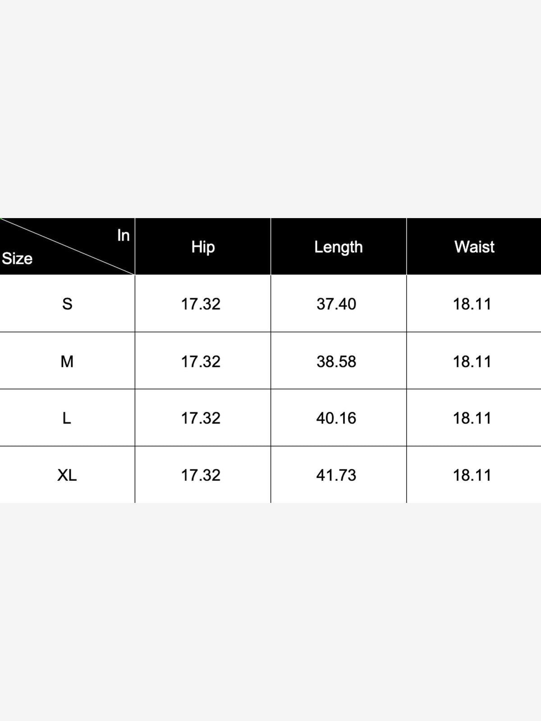This screenshot has width=541, height=721.
Task: Click the hip value 17.32 in L row
Action: coord(201,418)
